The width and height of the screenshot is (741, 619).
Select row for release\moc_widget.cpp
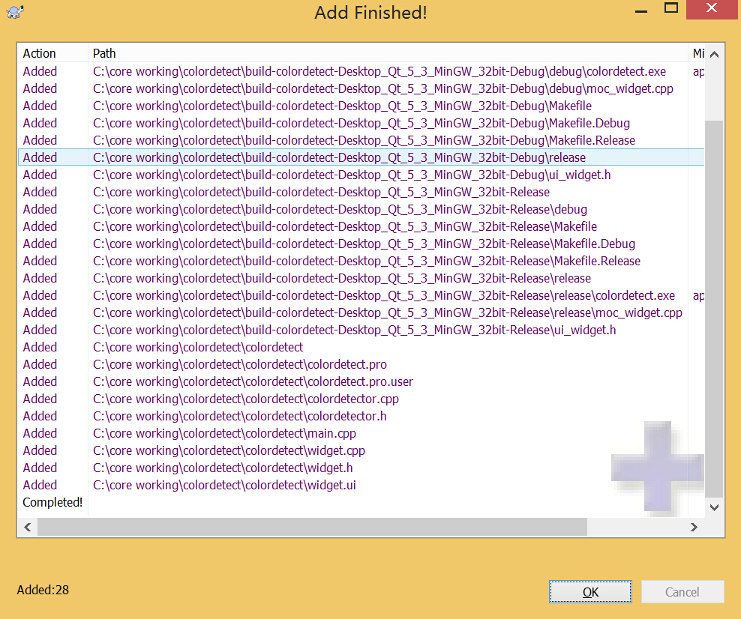pos(361,312)
